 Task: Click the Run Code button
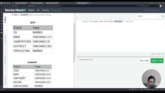(144, 61)
